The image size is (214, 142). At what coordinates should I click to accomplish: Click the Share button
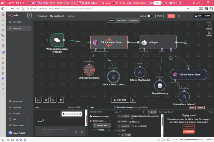click(159, 16)
